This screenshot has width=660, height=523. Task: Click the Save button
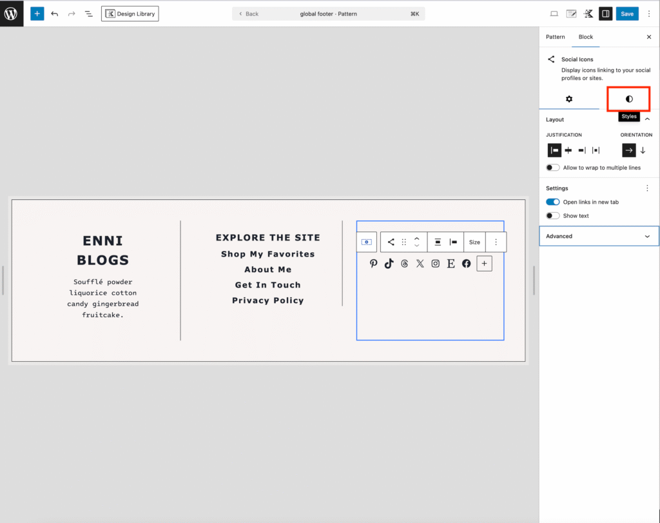point(627,14)
